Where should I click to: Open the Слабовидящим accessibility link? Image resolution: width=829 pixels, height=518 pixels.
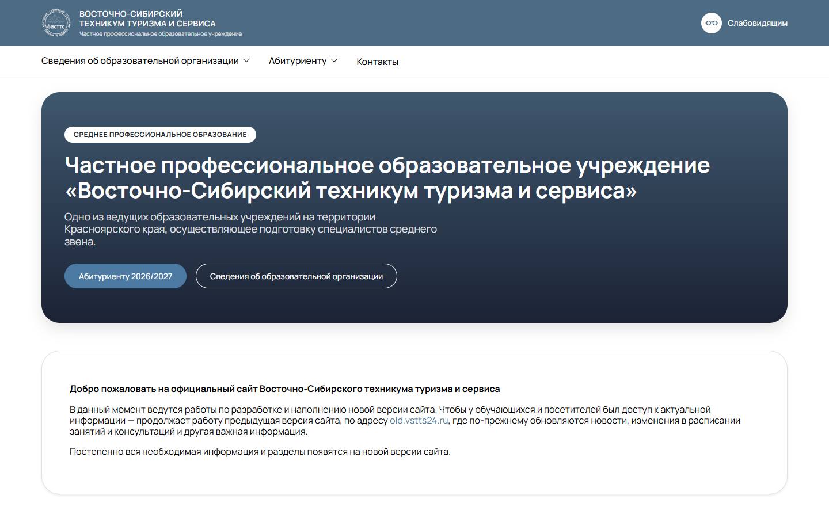757,23
